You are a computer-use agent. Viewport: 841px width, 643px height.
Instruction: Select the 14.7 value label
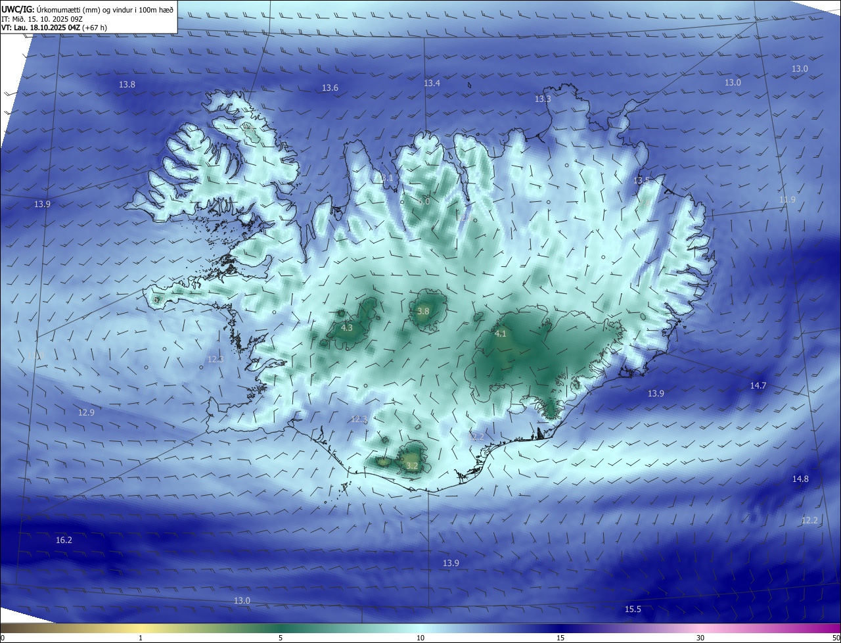pos(758,385)
